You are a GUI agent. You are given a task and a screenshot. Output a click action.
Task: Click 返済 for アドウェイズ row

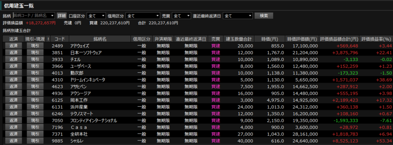point(13,46)
